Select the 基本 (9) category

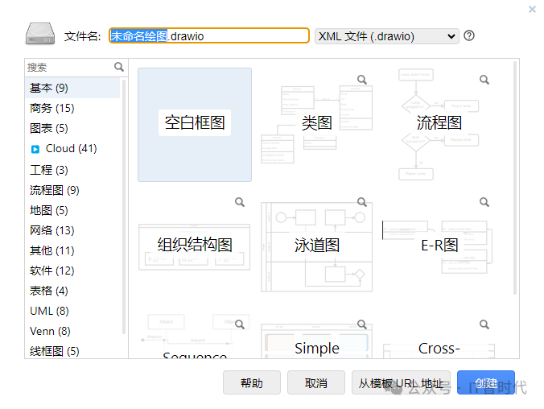pos(73,88)
